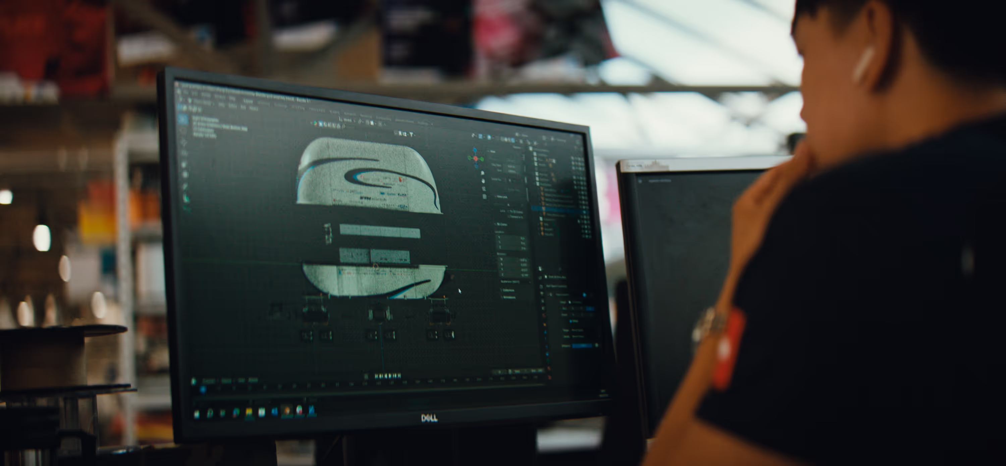The height and width of the screenshot is (466, 1006).
Task: Click the blue Z axis on navigation gizmo
Action: 475,150
